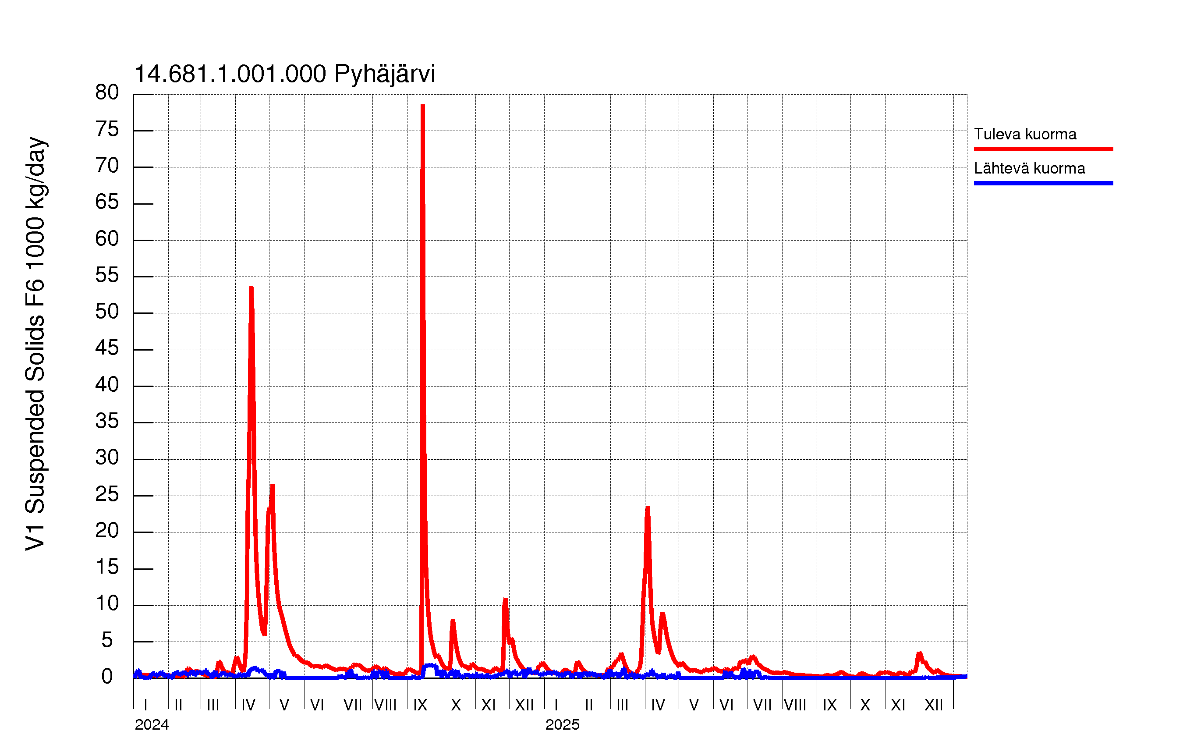Click the Lähtevä kuorma legend label
Viewport: 1183px width, 745px height.
coord(1029,169)
